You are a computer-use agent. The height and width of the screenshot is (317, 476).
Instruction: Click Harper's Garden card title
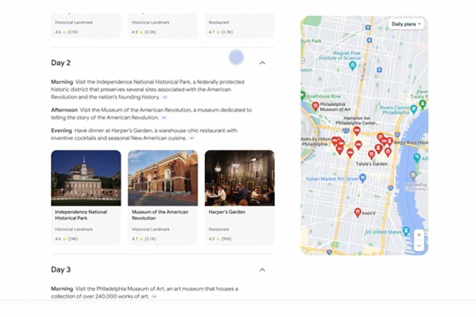click(227, 212)
